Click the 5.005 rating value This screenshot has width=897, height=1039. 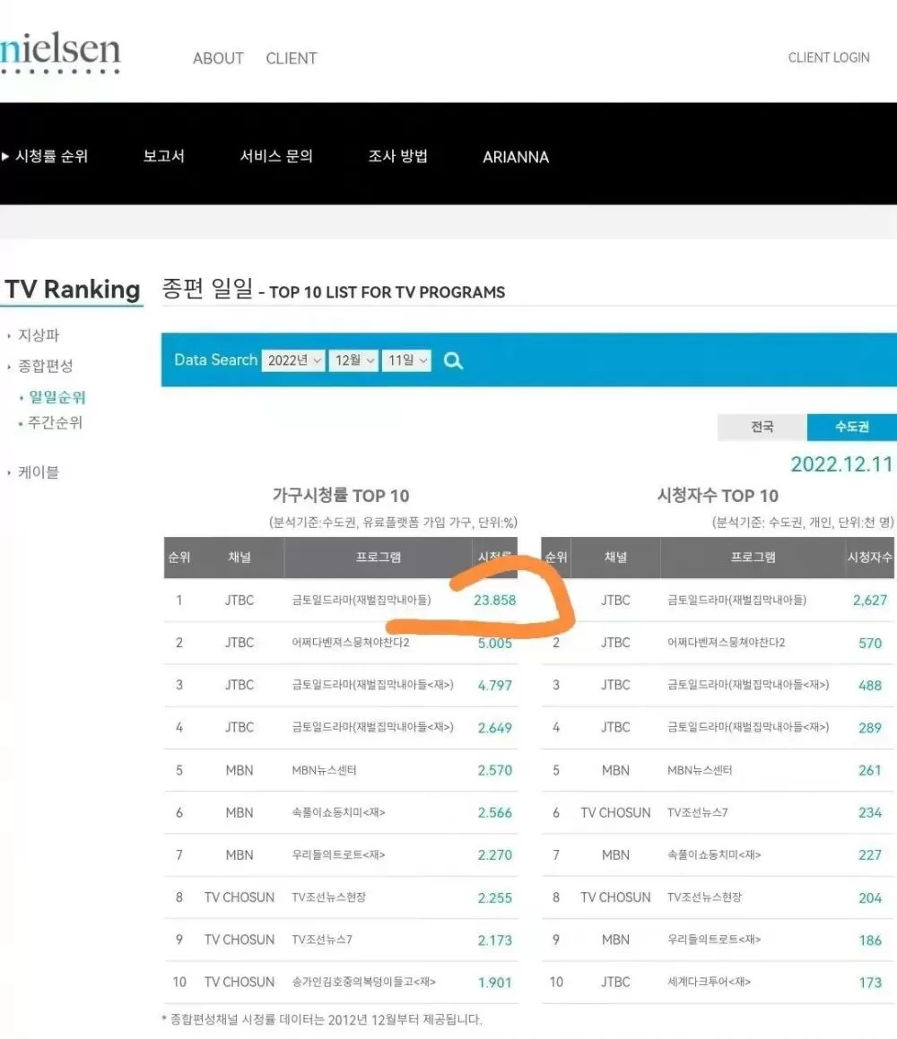(494, 644)
